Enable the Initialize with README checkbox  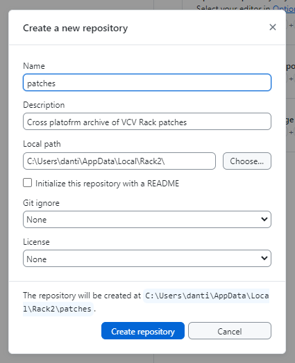[27, 183]
